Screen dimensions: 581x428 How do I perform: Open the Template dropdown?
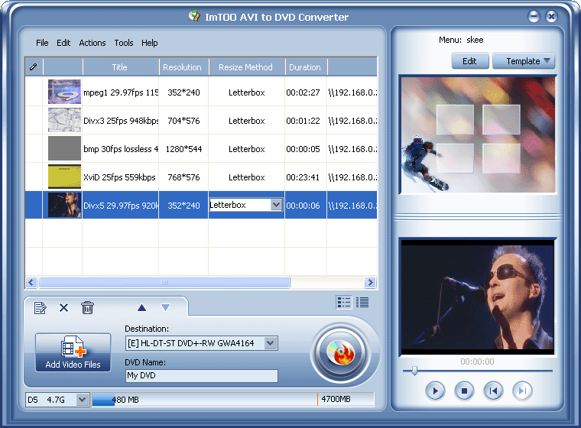[524, 61]
